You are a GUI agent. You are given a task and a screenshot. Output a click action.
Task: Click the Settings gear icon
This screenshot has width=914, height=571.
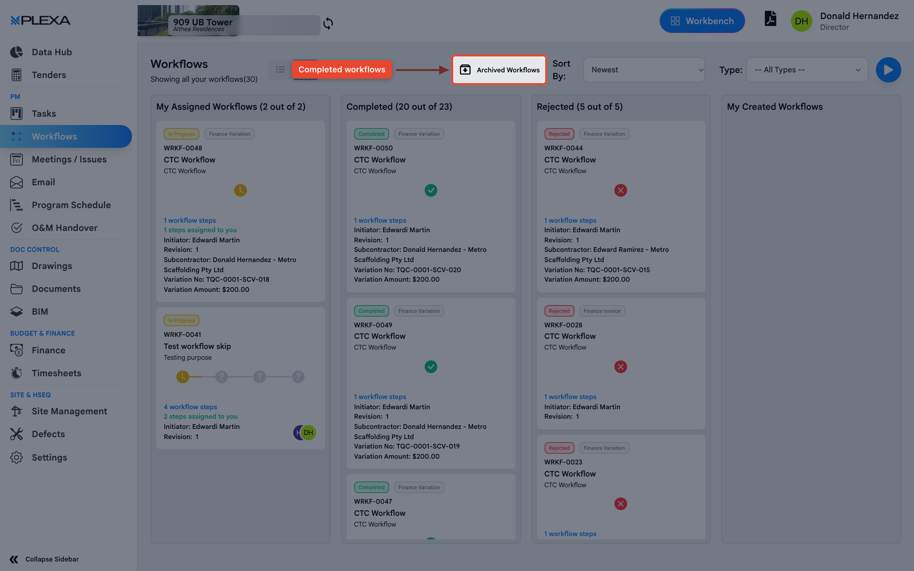tap(16, 457)
